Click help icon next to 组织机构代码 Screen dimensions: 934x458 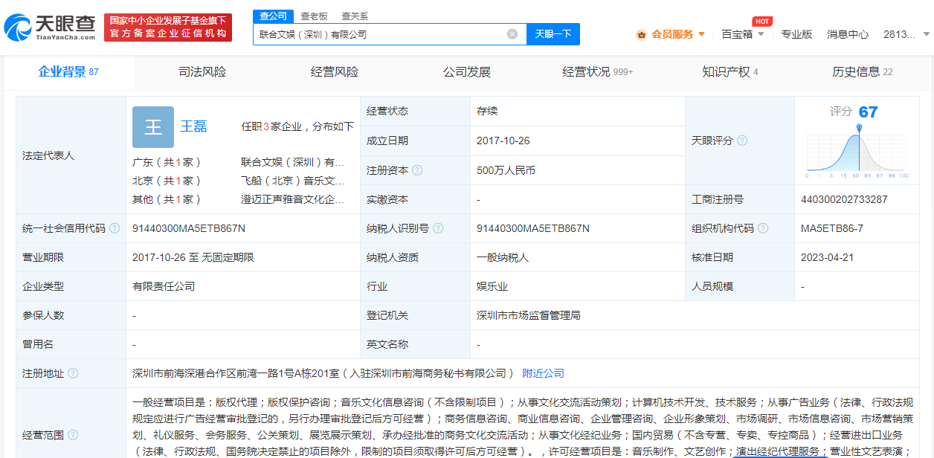coord(763,228)
